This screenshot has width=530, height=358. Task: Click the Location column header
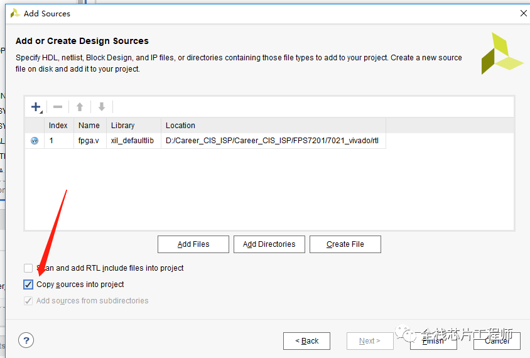coord(273,126)
